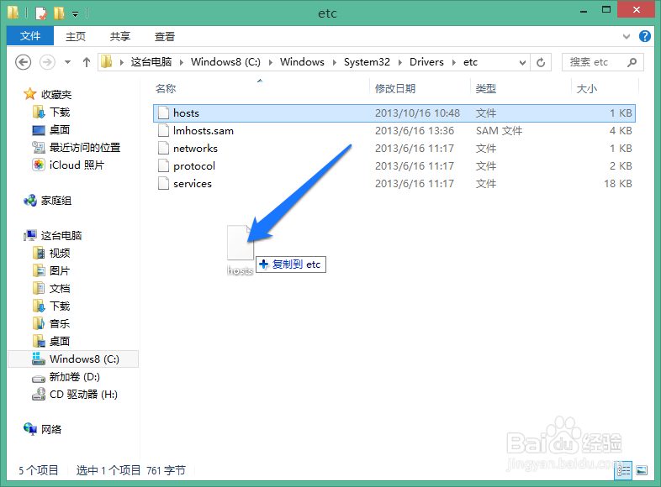Viewport: 661px width, 487px height.
Task: Click the search magnifier icon
Action: [x=632, y=62]
